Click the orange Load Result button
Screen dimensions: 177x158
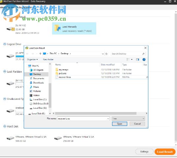pyautogui.click(x=165, y=152)
